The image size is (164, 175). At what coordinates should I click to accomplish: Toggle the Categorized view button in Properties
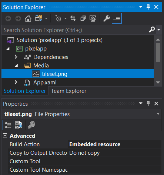click(8, 125)
